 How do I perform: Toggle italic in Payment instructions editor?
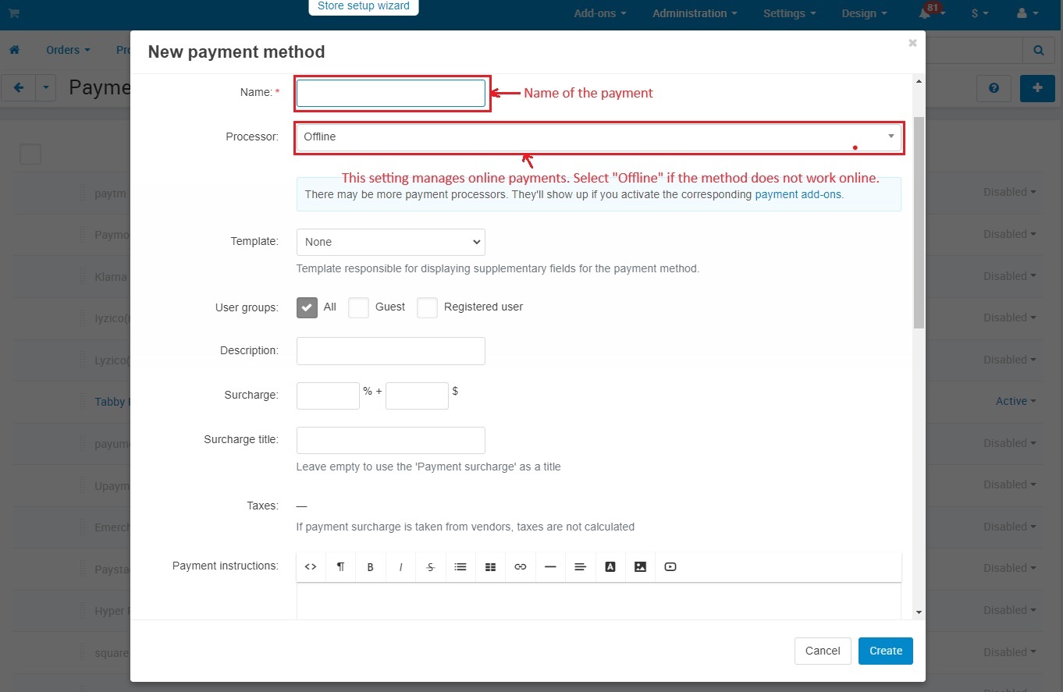400,567
